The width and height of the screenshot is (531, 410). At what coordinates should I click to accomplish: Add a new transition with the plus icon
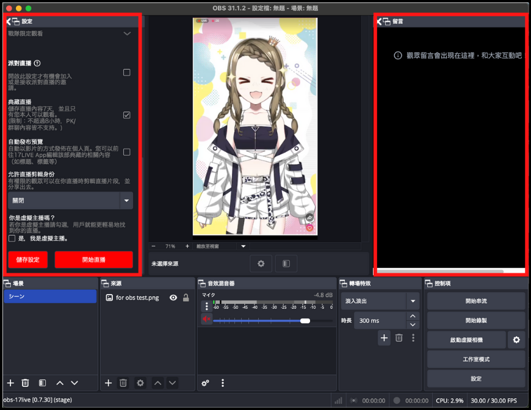pos(384,337)
